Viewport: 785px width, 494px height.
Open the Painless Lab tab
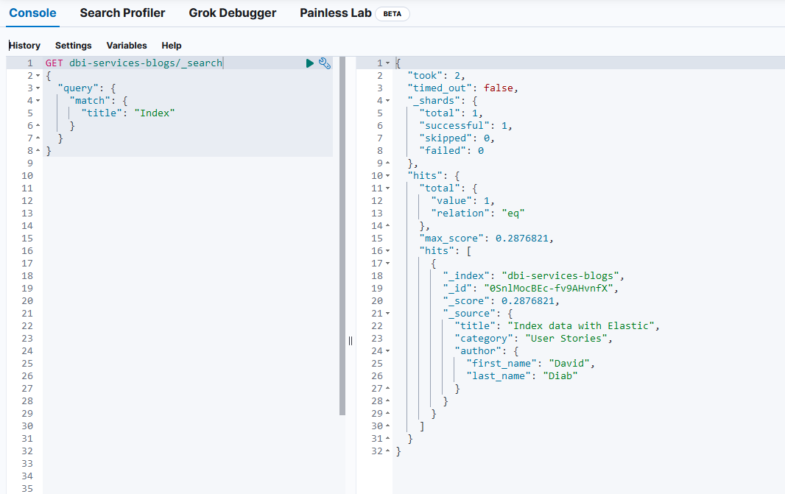(335, 13)
